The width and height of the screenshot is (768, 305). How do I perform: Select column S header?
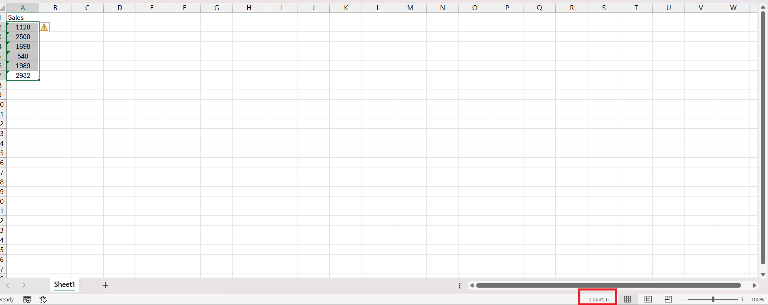coord(604,8)
